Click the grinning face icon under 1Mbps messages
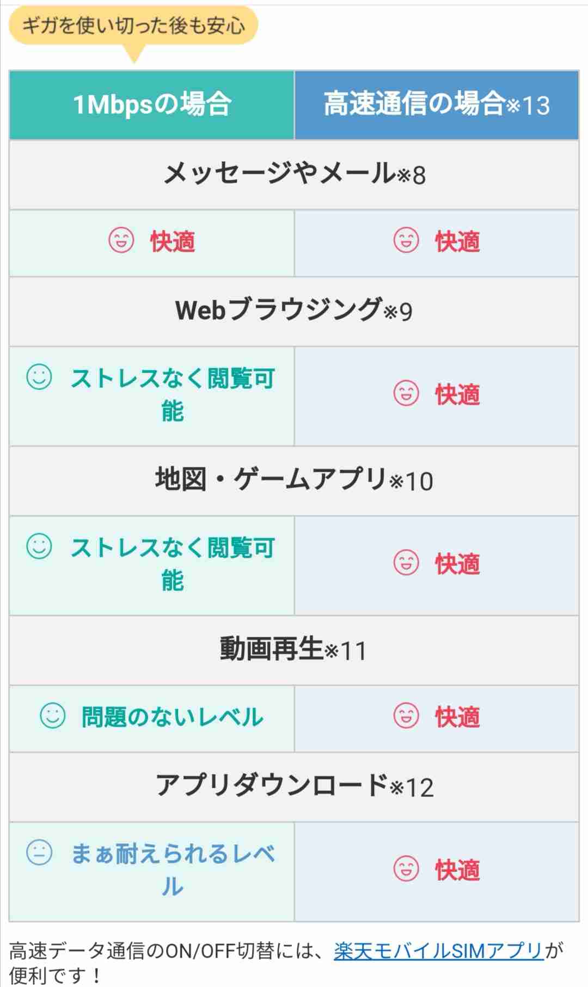This screenshot has height=987, width=588. tap(121, 240)
